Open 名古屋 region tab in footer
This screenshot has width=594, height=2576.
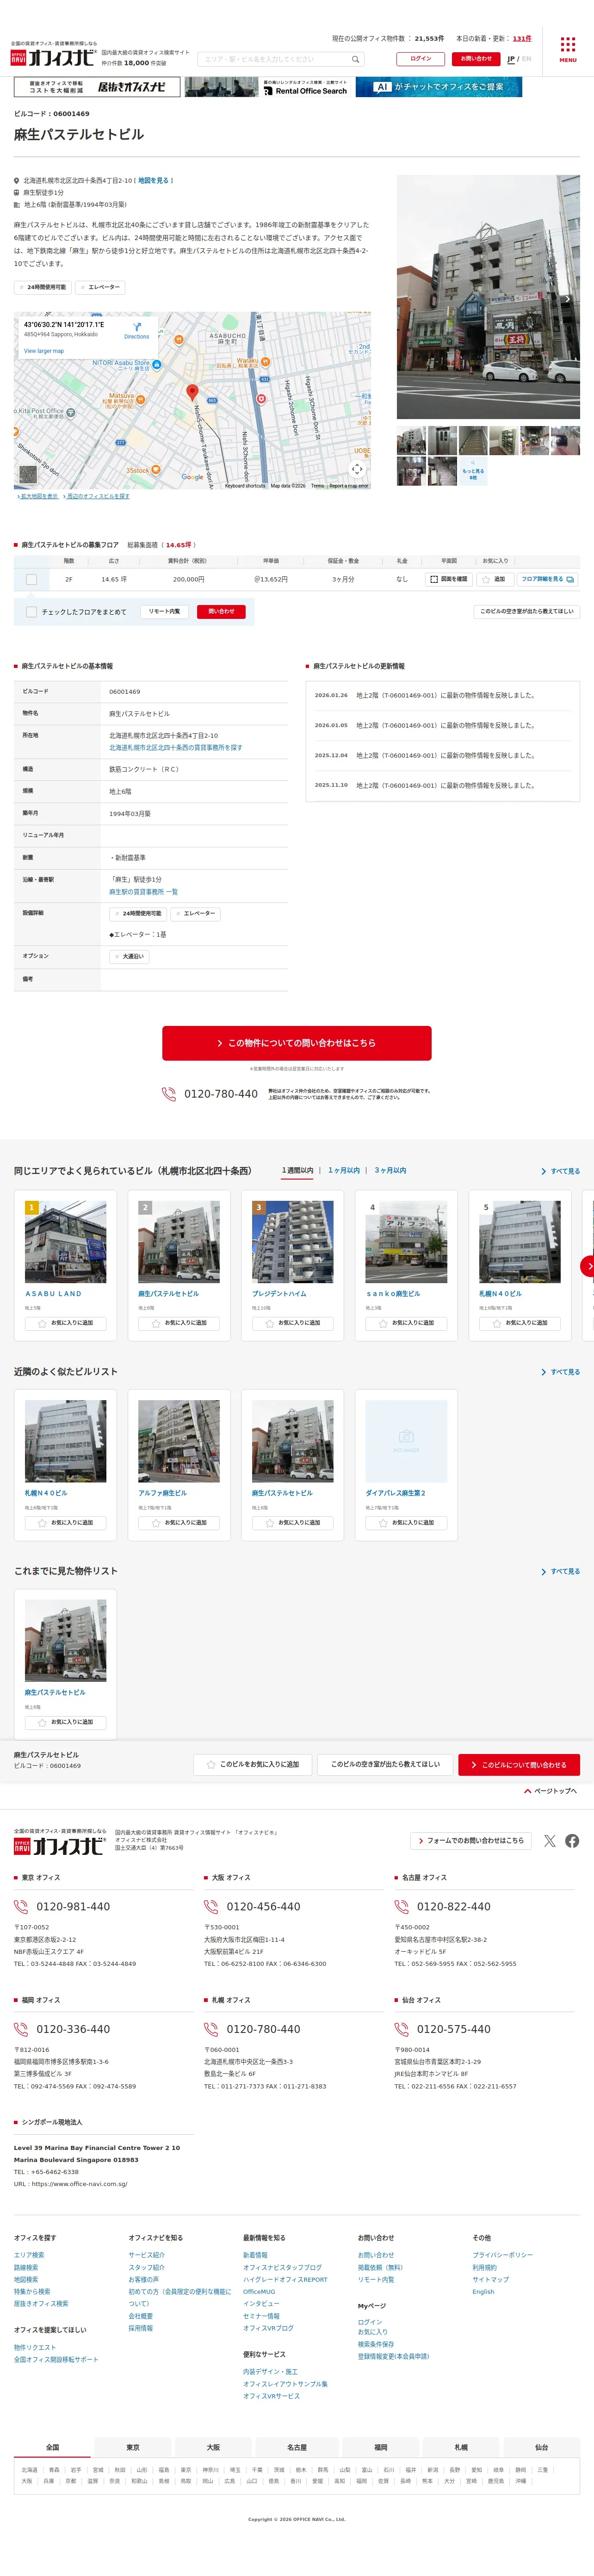click(297, 2446)
